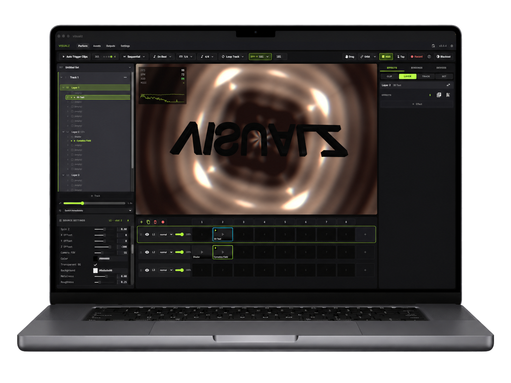
Task: Select the Clip effects scope
Action: click(x=389, y=76)
